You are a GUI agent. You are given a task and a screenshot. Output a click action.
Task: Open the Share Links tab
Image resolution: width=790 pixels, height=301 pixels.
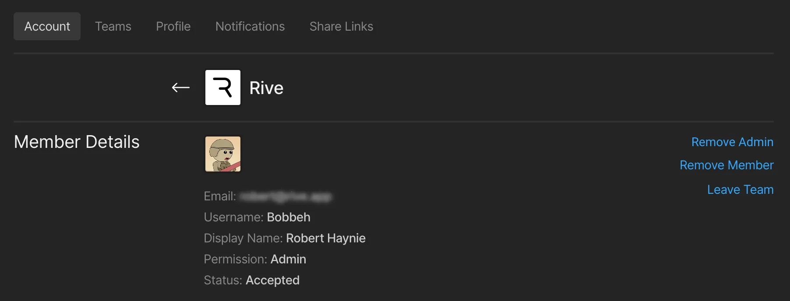pos(342,26)
